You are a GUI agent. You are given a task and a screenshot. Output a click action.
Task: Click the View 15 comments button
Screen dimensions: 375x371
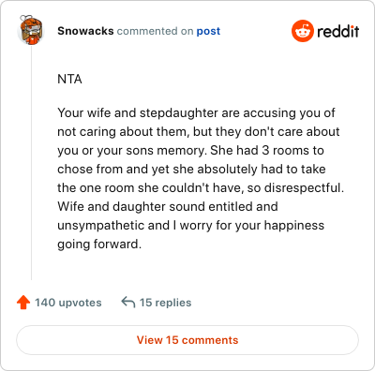pyautogui.click(x=187, y=340)
